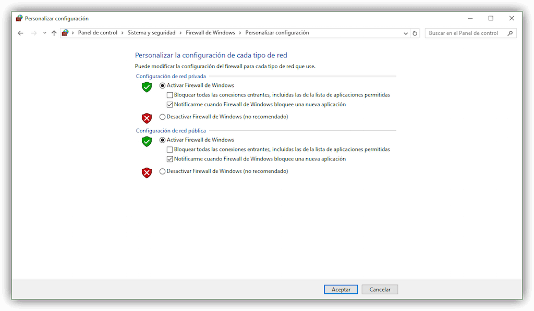Screen dimensions: 534x311
Task: Click the Aceptar button
Action: (x=341, y=290)
